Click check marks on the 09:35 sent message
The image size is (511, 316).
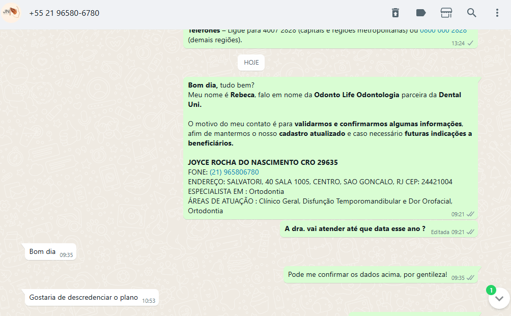click(x=471, y=278)
